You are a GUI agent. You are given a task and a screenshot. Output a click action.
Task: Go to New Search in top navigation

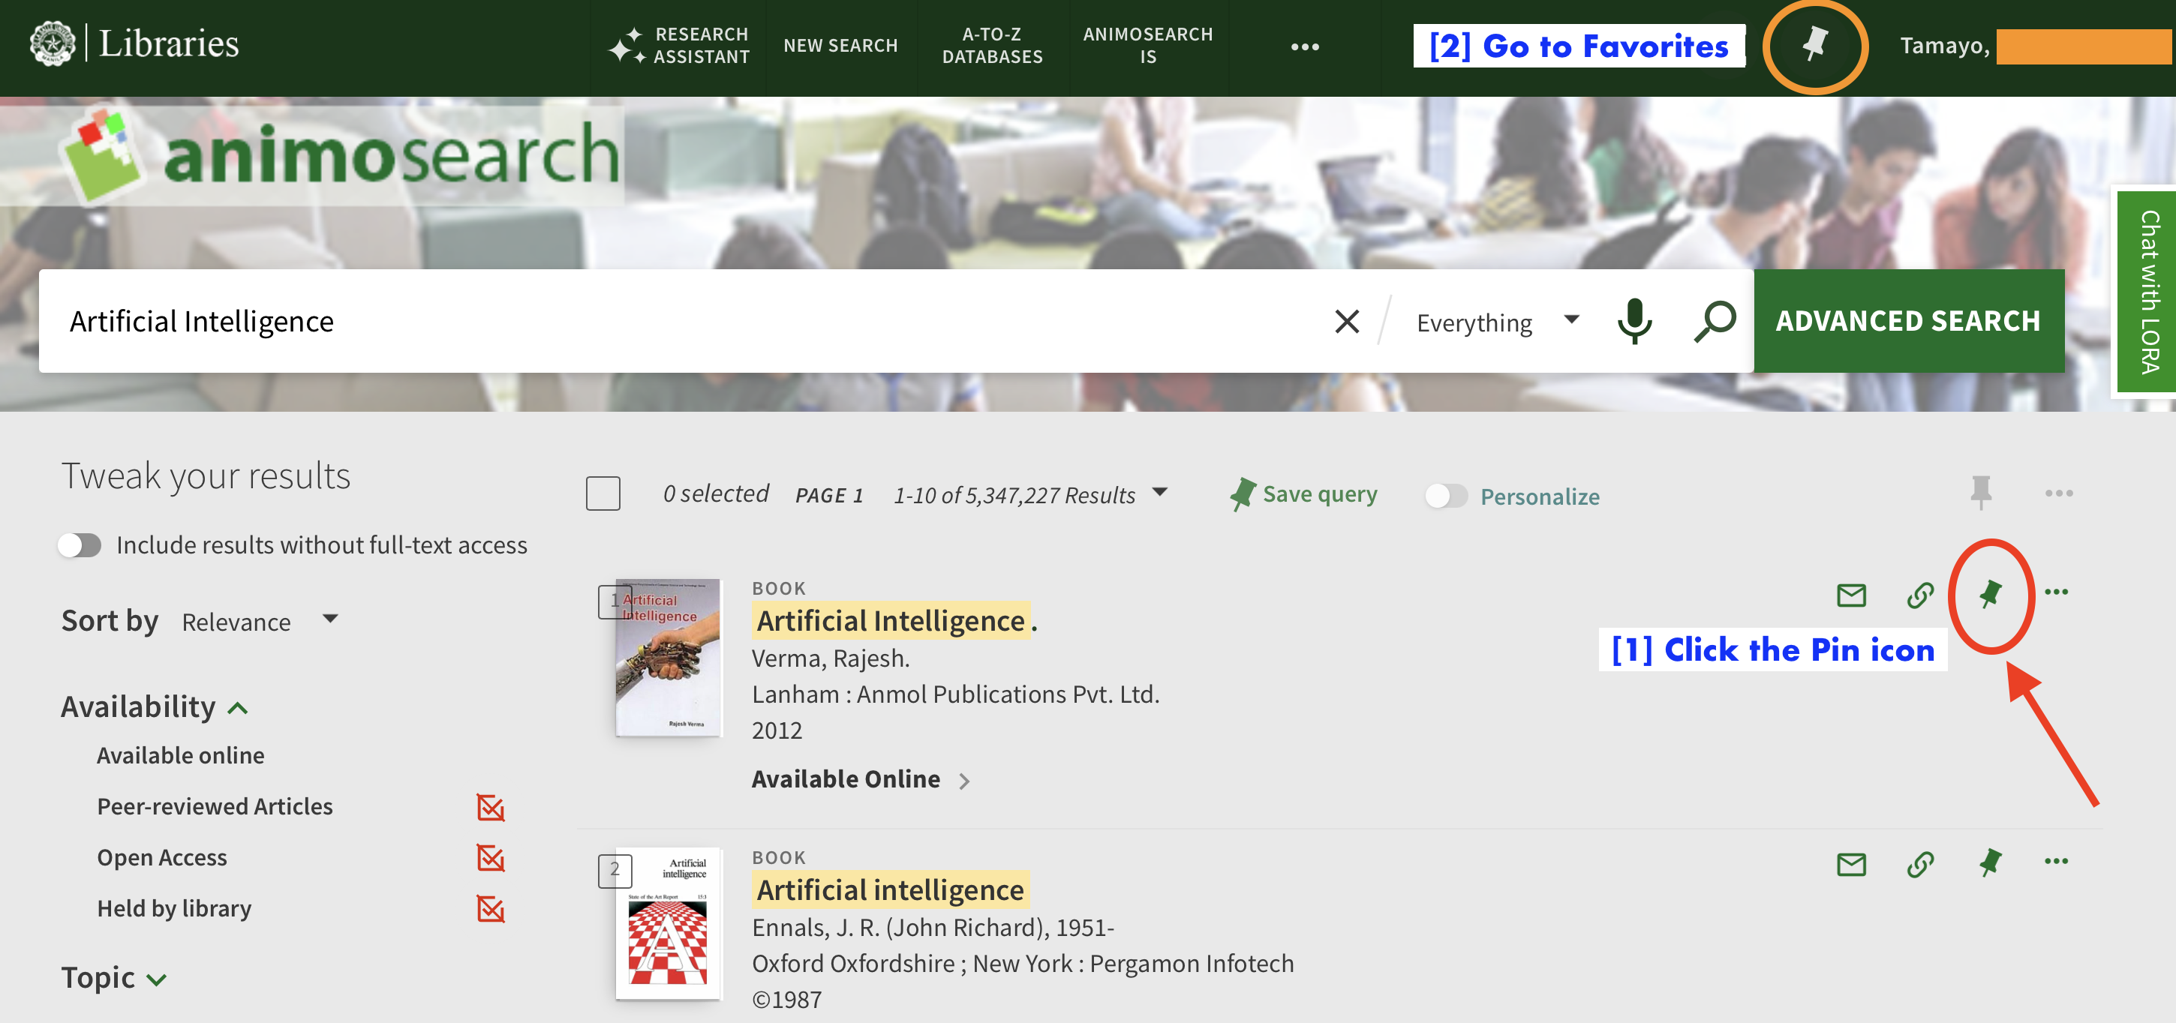click(x=840, y=46)
